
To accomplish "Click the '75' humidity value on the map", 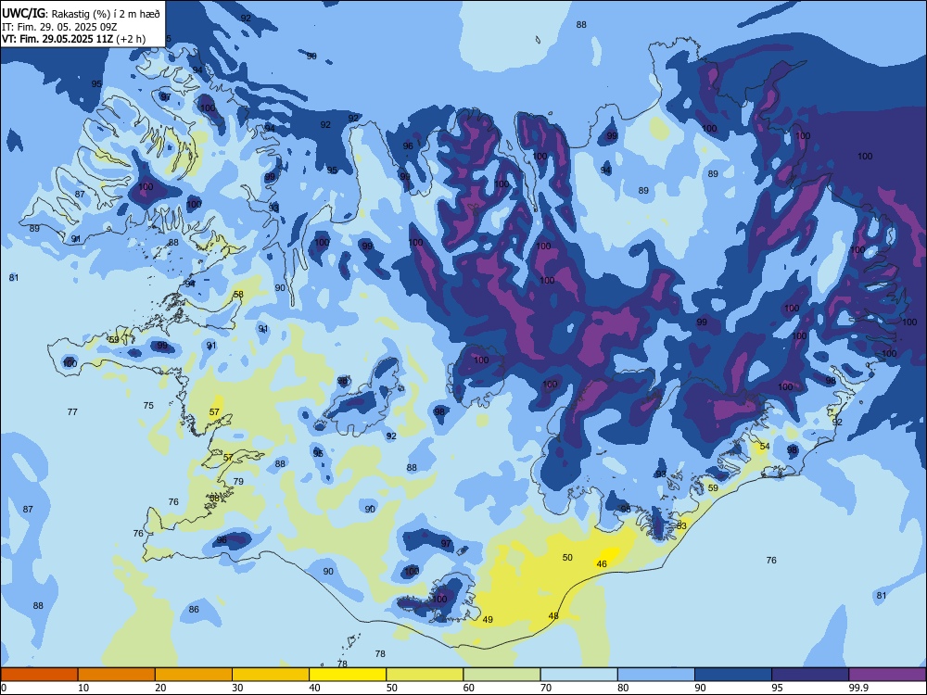I will 148,405.
